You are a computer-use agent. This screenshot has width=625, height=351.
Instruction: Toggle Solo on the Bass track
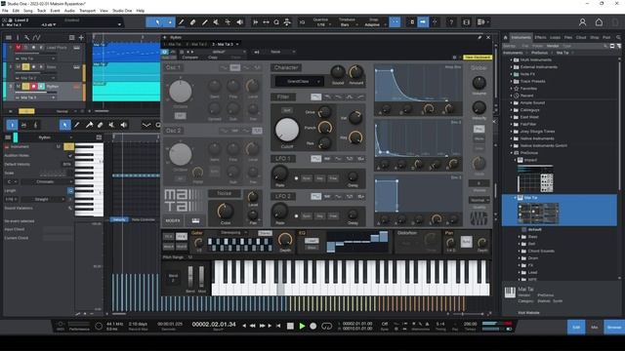point(25,67)
